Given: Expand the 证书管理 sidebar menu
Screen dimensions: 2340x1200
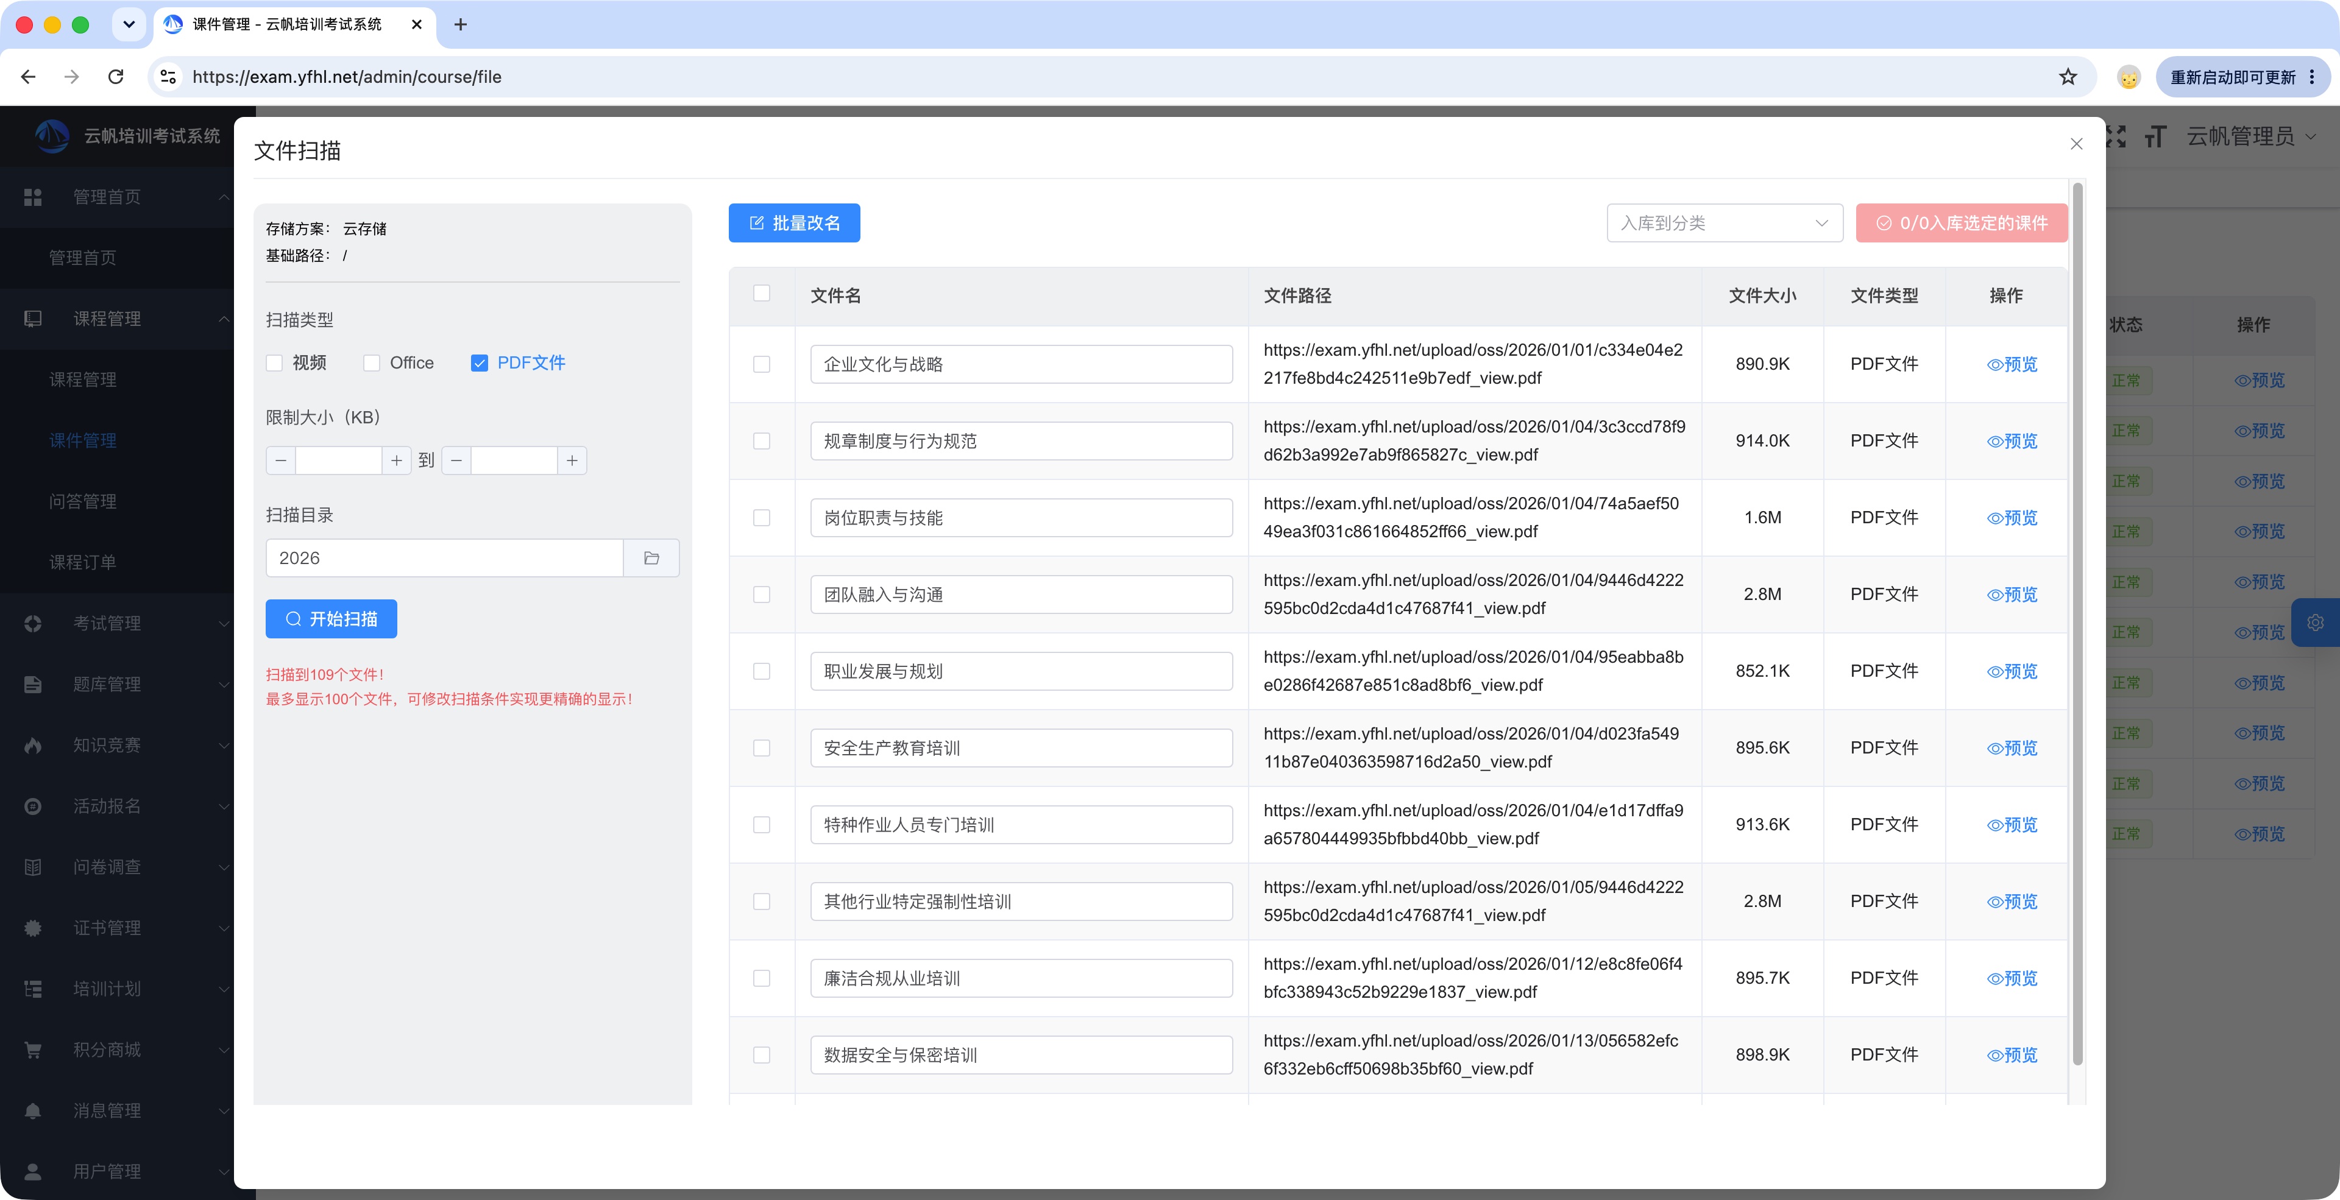Looking at the screenshot, I should 117,928.
